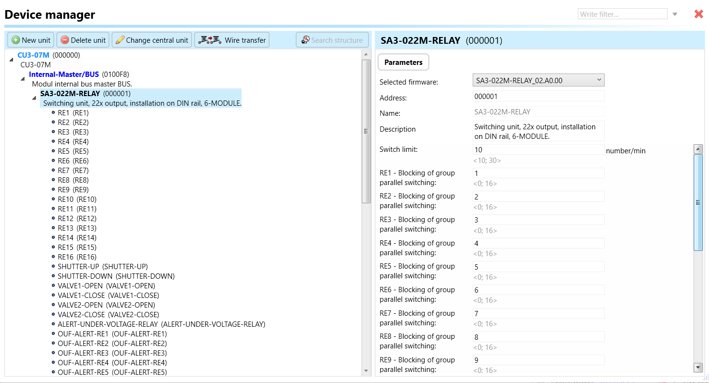Click the bullet icon beside SHUTTER-UP
Image resolution: width=709 pixels, height=383 pixels.
pos(53,266)
